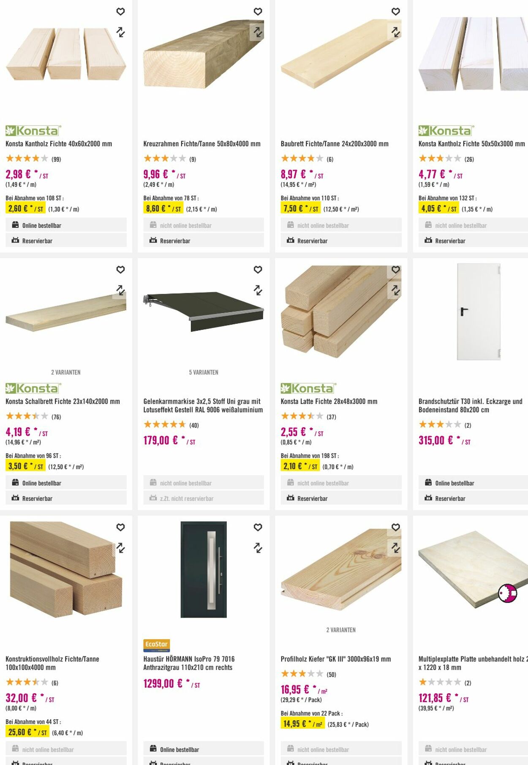The height and width of the screenshot is (765, 528).
Task: Compare the Konstruktionsvollholz product
Action: click(x=120, y=548)
